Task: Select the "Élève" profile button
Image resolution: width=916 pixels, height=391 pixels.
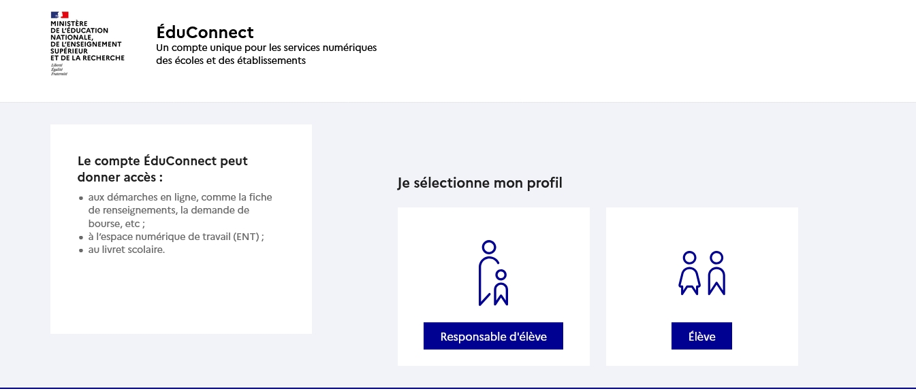Action: [701, 336]
